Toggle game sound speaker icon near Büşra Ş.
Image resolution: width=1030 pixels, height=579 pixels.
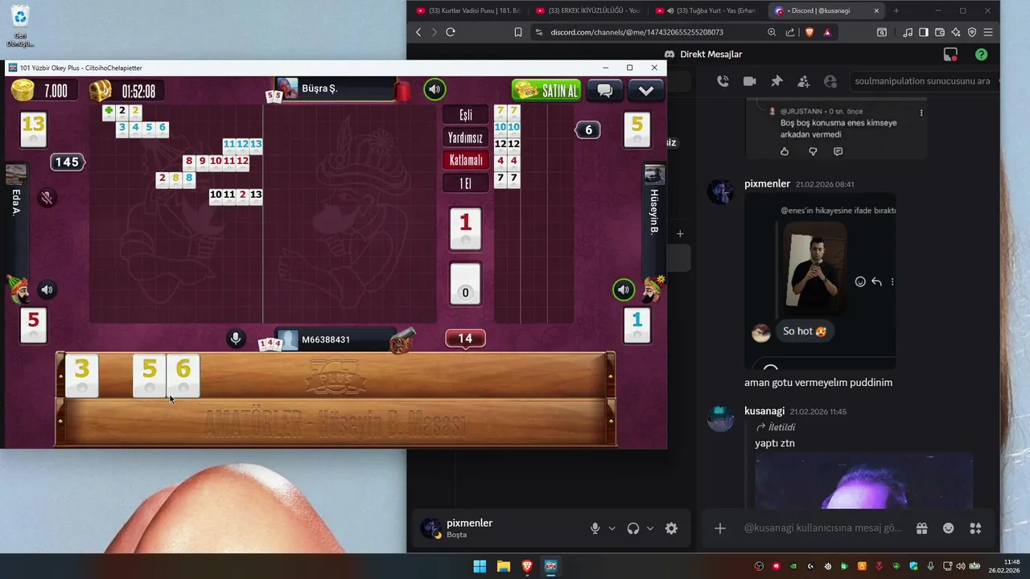435,89
